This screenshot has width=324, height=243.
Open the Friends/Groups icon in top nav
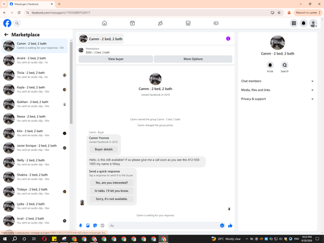pos(160,23)
